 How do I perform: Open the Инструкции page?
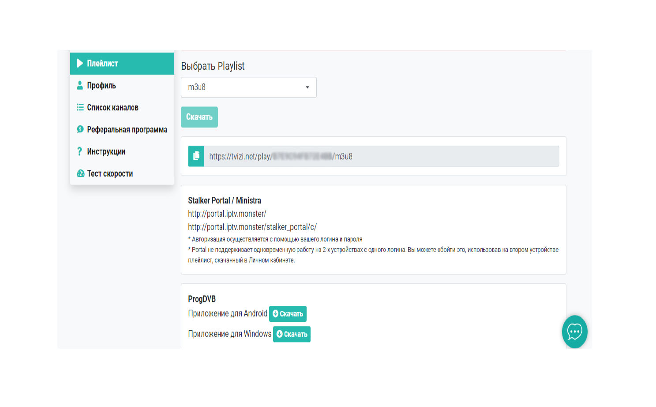coord(122,151)
